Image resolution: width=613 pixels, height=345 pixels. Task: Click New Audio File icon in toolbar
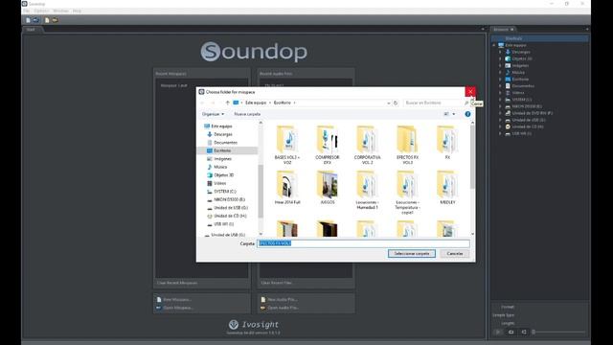tap(47, 20)
